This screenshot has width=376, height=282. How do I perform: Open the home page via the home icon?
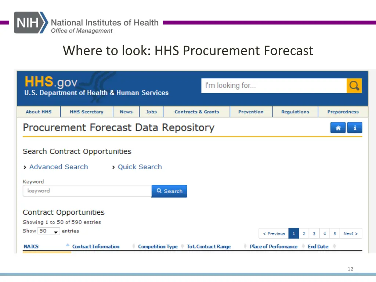tap(337, 127)
